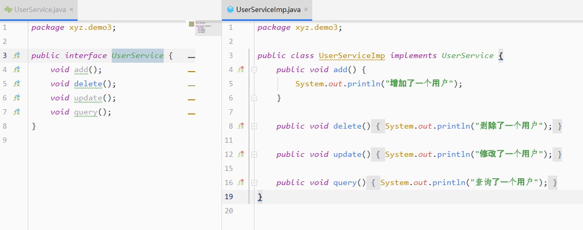Expand the folded query() method

point(255,182)
